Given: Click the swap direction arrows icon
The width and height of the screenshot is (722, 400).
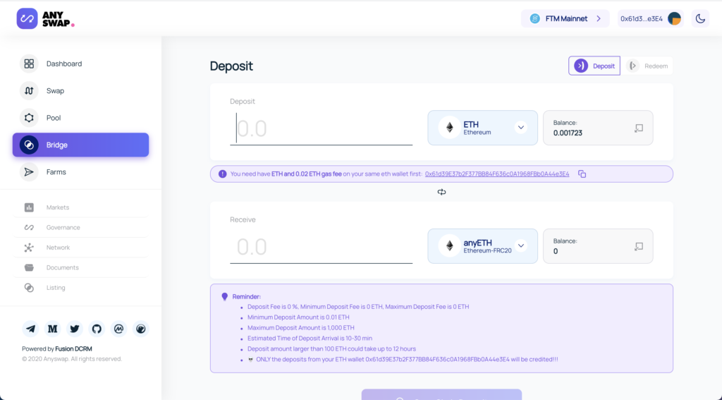Looking at the screenshot, I should [x=441, y=192].
